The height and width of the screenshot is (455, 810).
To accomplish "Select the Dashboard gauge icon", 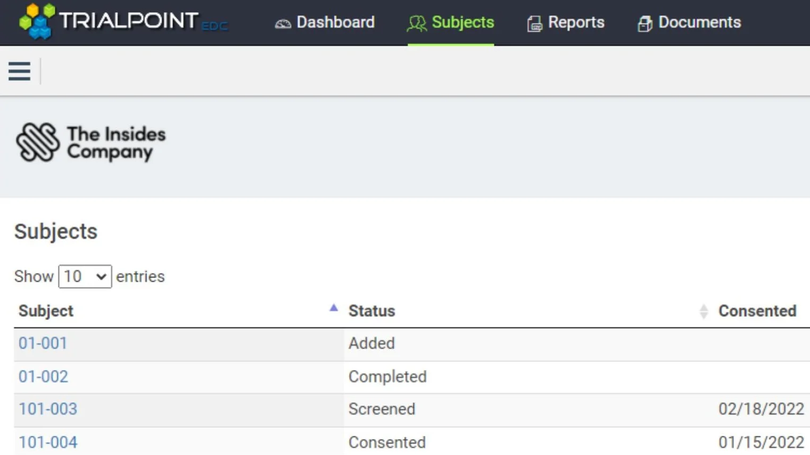I will pyautogui.click(x=283, y=22).
